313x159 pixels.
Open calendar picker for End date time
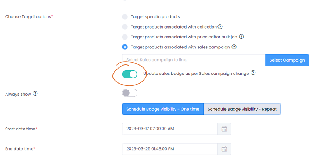pyautogui.click(x=224, y=149)
